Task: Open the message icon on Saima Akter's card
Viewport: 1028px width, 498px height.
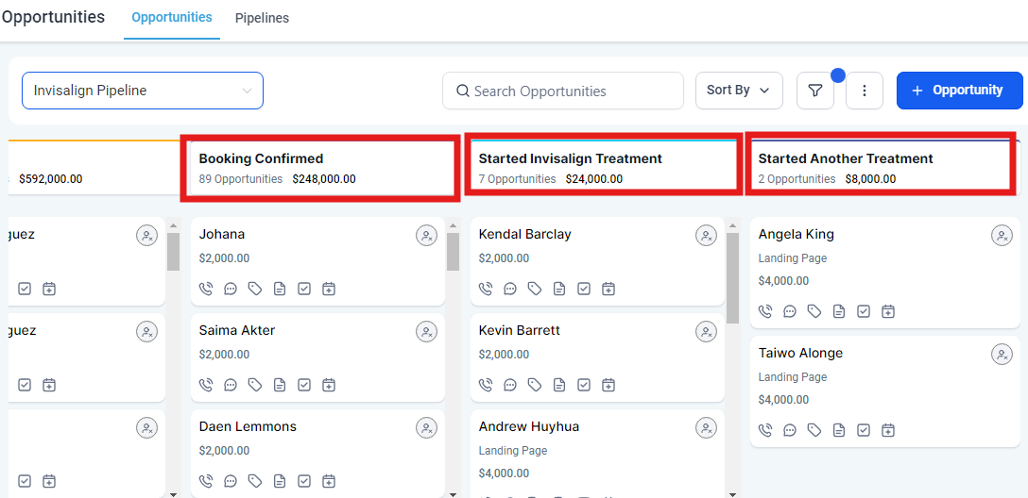Action: point(231,385)
